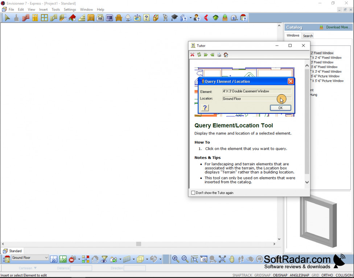354x278 pixels.
Task: Click the horizontal scrollbar thumb of drawing area
Action: [139, 244]
